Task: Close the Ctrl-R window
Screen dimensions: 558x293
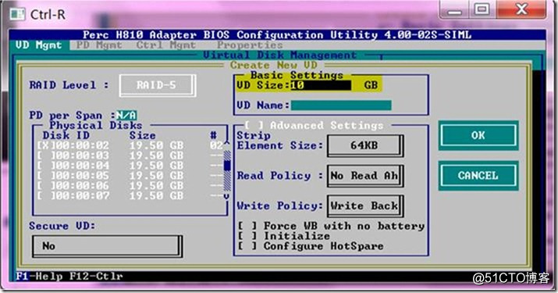Action: click(x=521, y=9)
